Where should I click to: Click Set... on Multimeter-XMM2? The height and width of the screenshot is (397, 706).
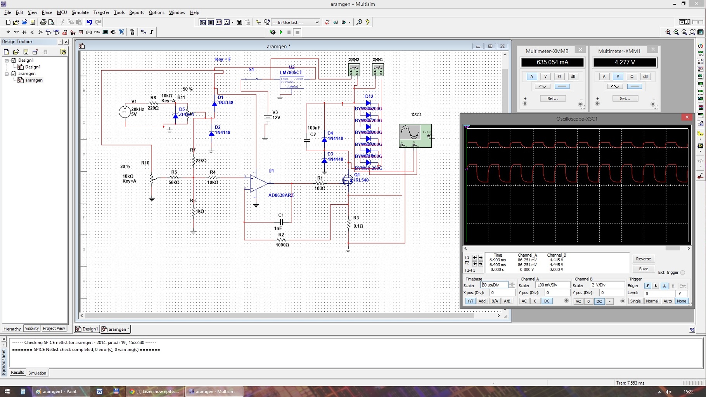[x=552, y=98]
